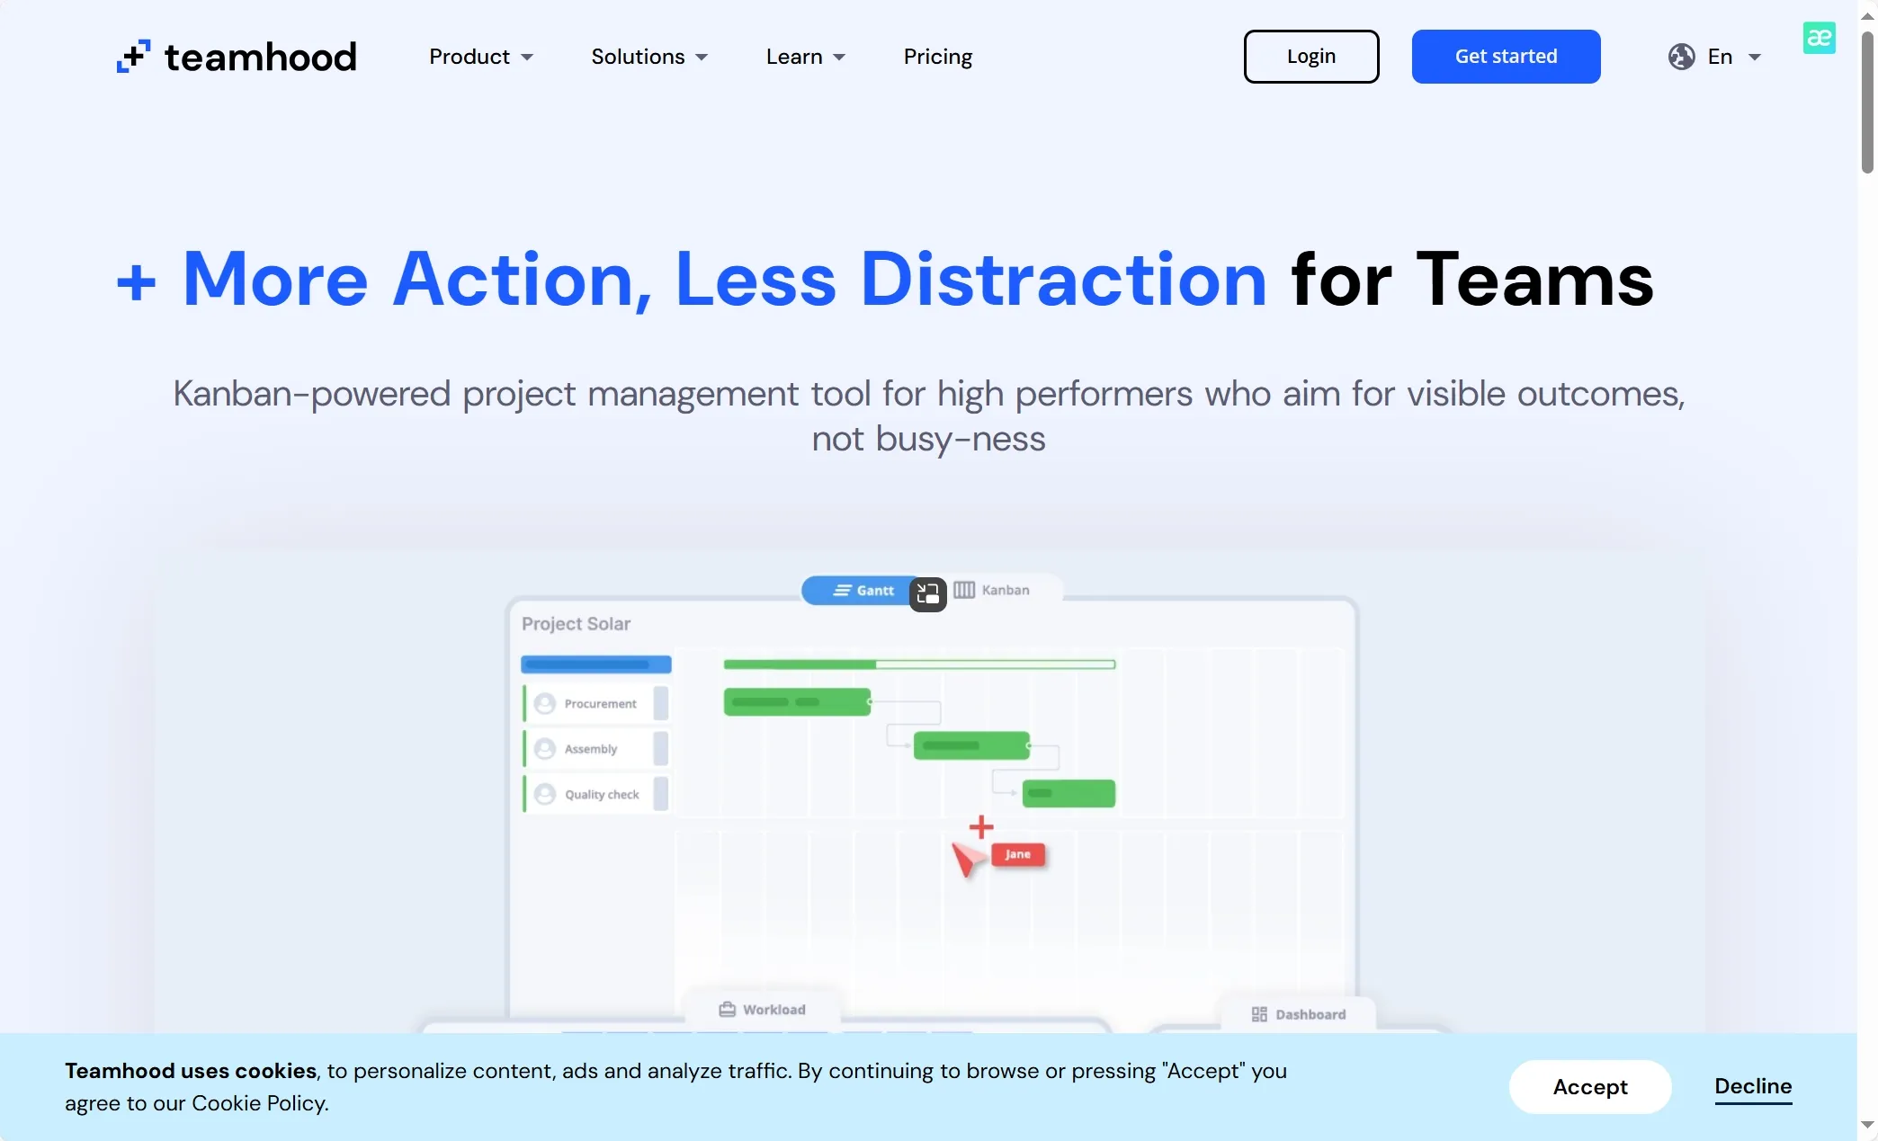Expand the Learn dropdown menu
This screenshot has width=1878, height=1141.
(x=805, y=57)
